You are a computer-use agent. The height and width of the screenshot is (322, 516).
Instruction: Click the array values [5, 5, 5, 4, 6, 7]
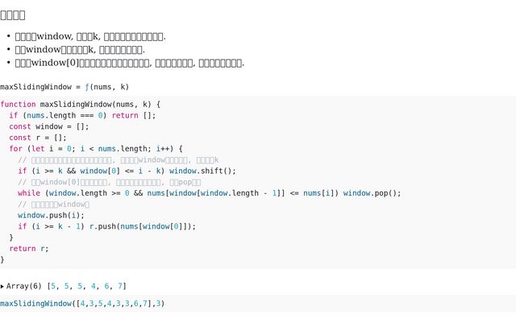(87, 286)
